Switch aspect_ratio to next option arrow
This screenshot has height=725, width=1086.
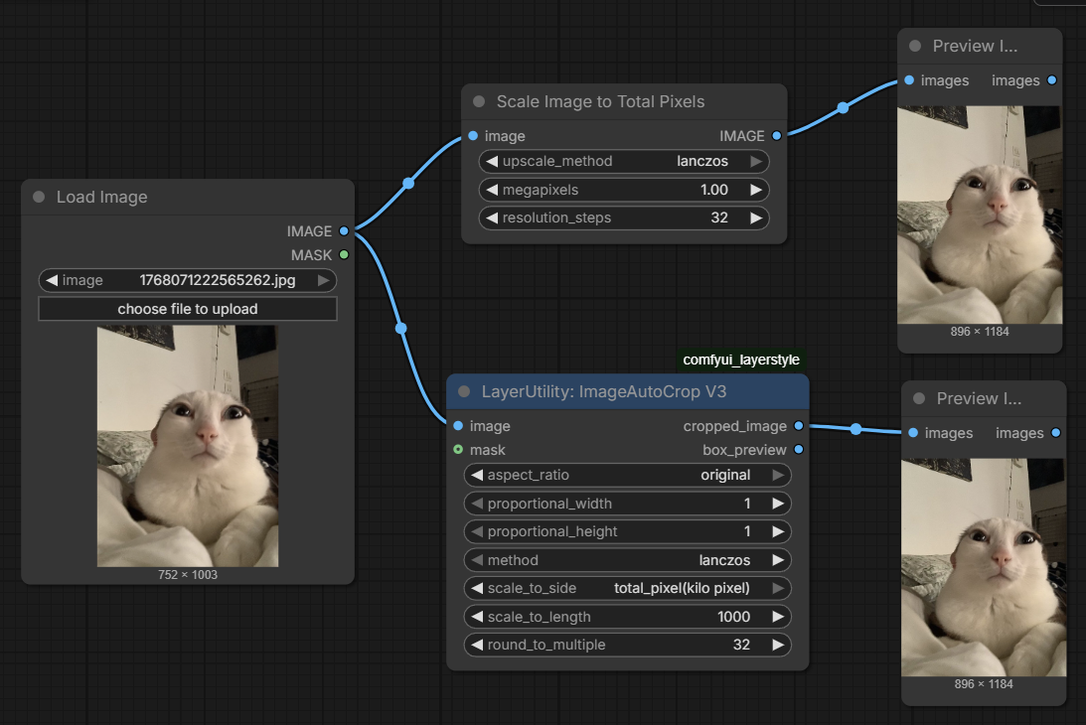pyautogui.click(x=779, y=475)
